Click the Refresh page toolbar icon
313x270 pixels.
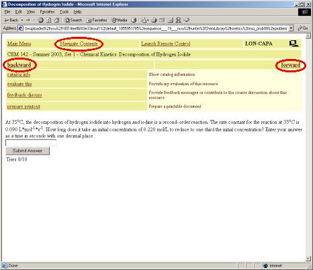[48, 20]
